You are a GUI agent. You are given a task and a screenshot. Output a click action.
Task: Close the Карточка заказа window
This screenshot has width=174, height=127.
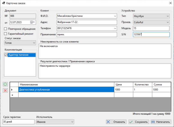click(171, 3)
